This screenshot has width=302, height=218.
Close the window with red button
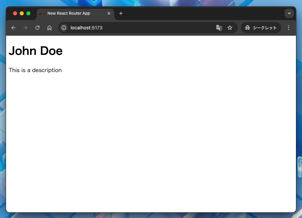[x=15, y=13]
